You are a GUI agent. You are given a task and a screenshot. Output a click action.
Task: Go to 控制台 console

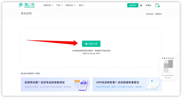148,5
